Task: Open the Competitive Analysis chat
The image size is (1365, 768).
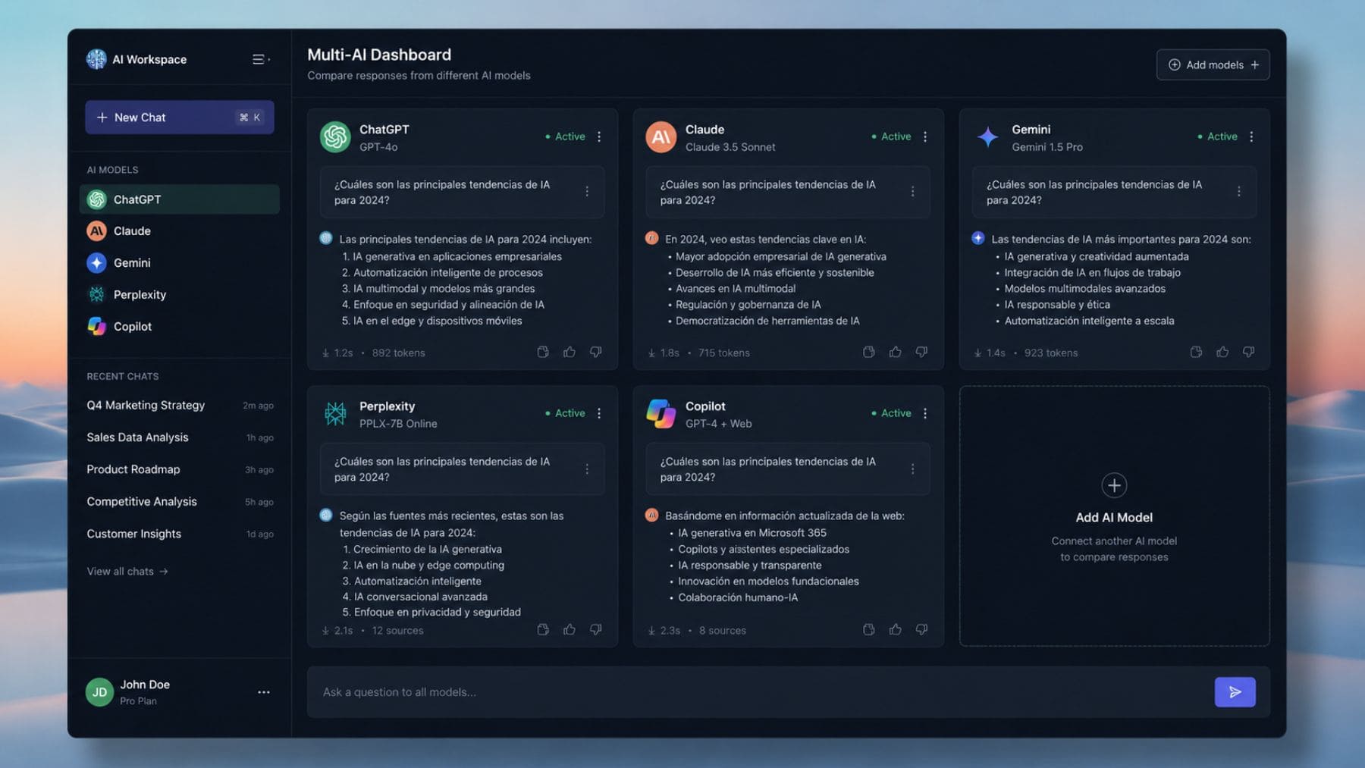Action: coord(180,502)
